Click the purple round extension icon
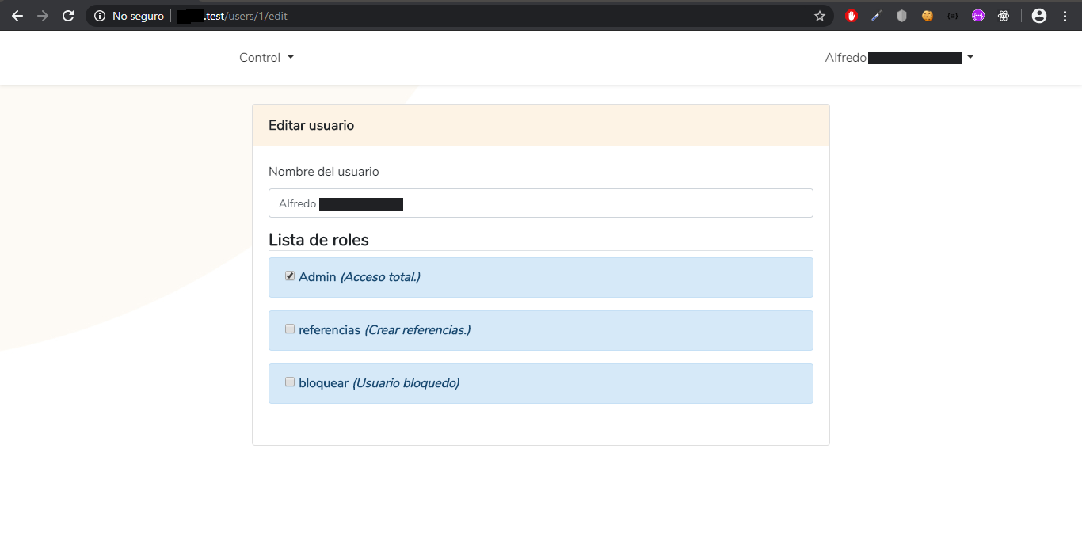 [x=978, y=16]
